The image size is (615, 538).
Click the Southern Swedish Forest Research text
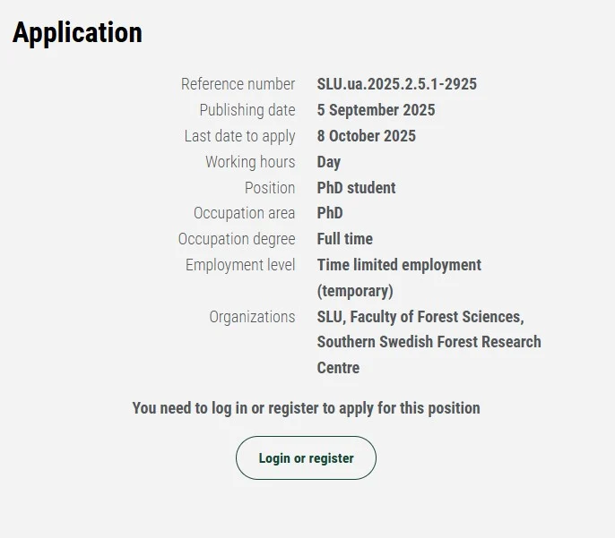(x=429, y=342)
